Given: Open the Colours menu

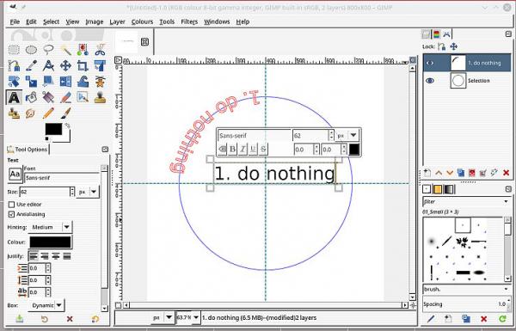Looking at the screenshot, I should click(142, 21).
